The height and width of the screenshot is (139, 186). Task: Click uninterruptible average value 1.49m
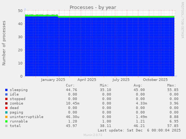pos(141,117)
